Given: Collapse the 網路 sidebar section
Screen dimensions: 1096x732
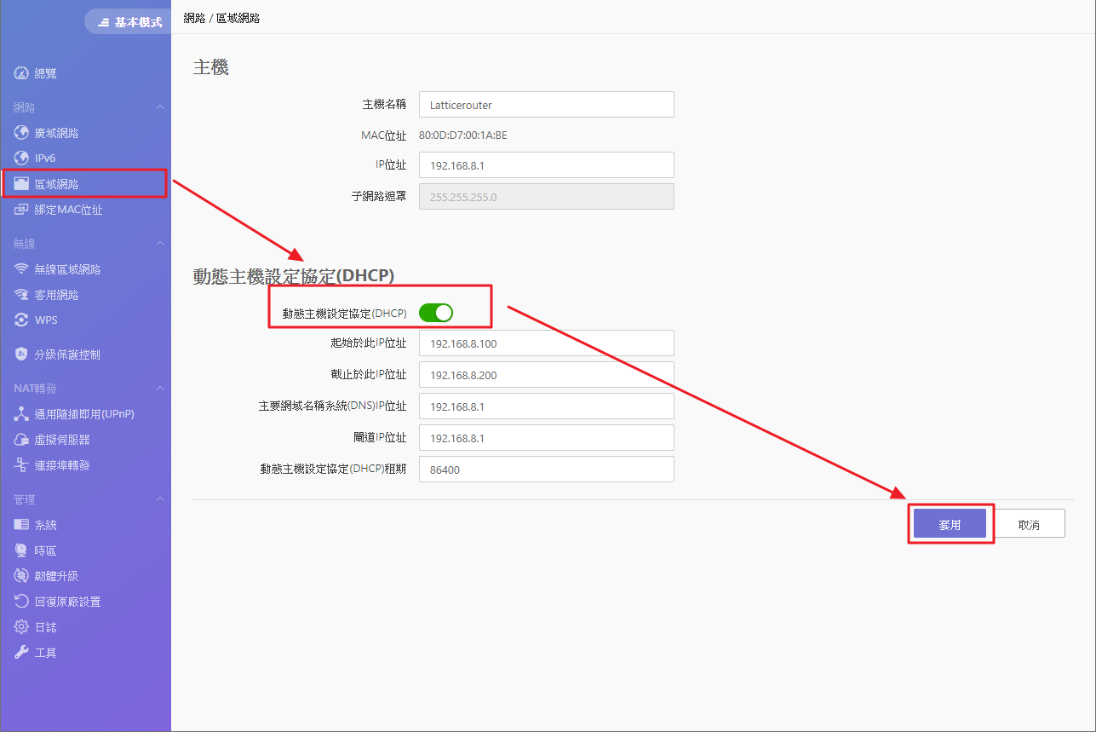Looking at the screenshot, I should pyautogui.click(x=159, y=107).
